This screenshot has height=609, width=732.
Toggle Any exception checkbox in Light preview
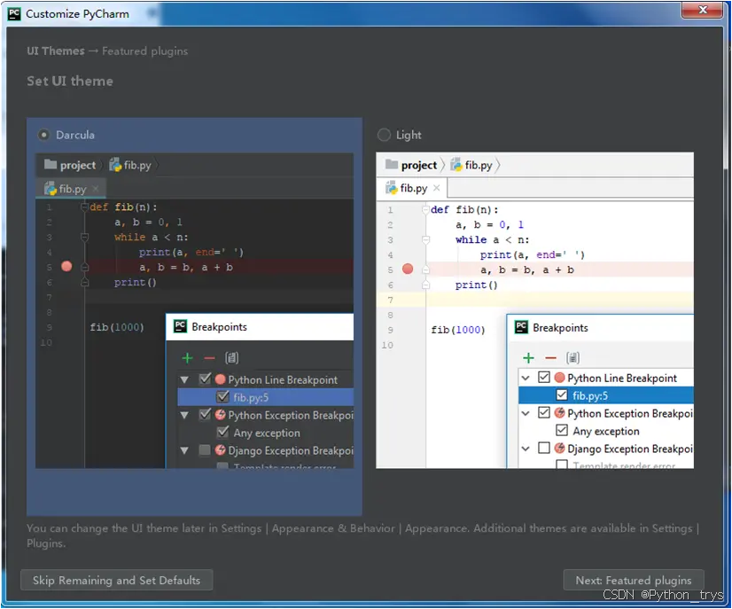[x=562, y=430]
